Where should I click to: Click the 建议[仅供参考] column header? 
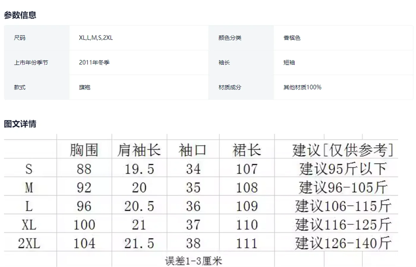point(343,150)
